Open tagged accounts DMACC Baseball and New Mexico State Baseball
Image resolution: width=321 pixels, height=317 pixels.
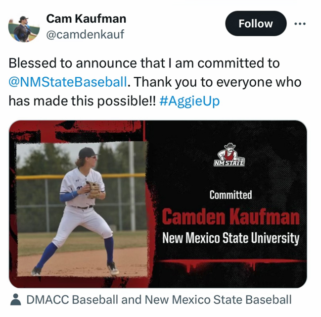pyautogui.click(x=159, y=300)
